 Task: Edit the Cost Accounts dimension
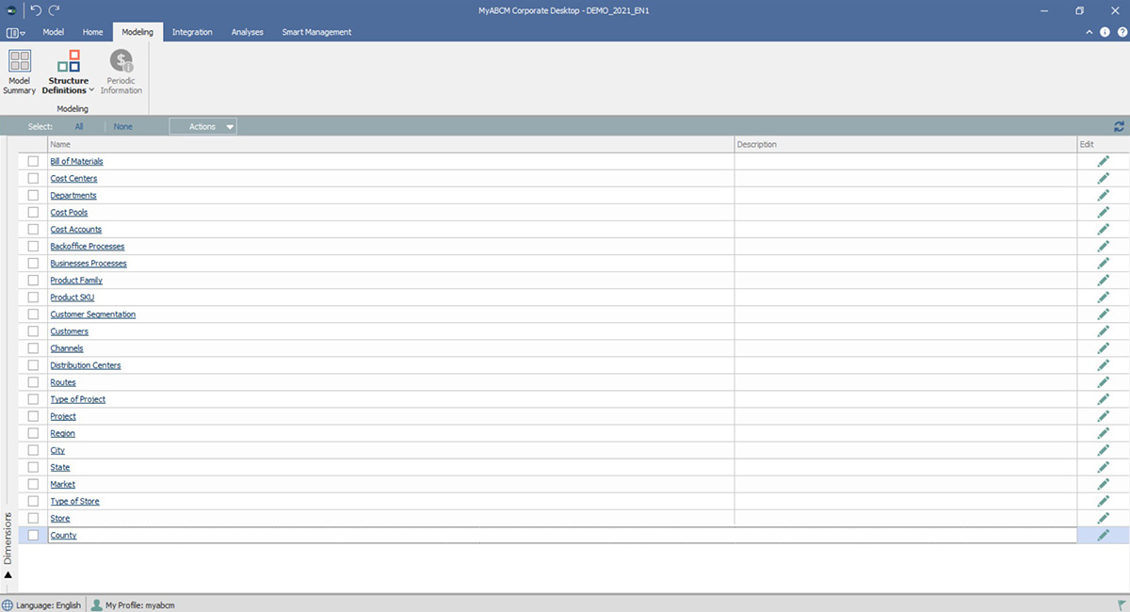pyautogui.click(x=1103, y=229)
